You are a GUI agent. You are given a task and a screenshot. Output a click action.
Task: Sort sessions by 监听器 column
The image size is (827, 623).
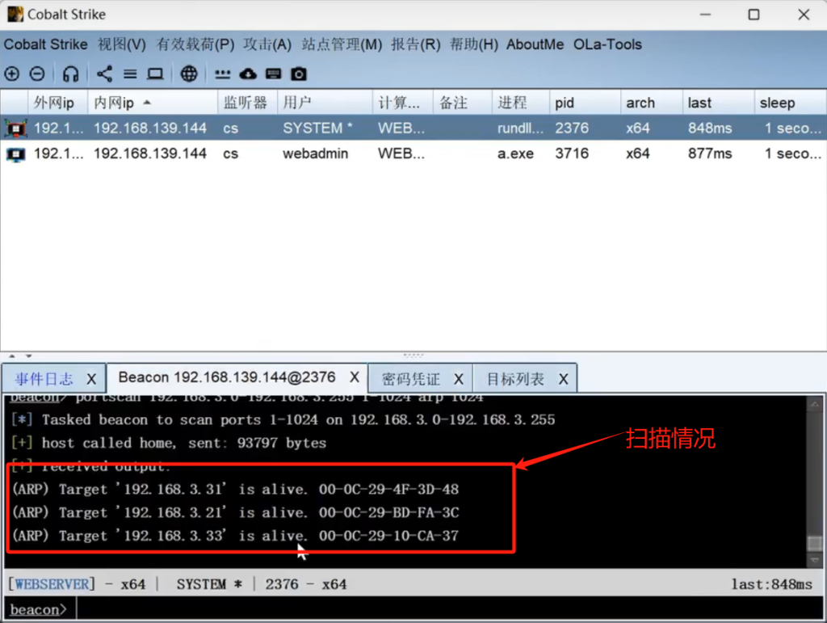(247, 103)
